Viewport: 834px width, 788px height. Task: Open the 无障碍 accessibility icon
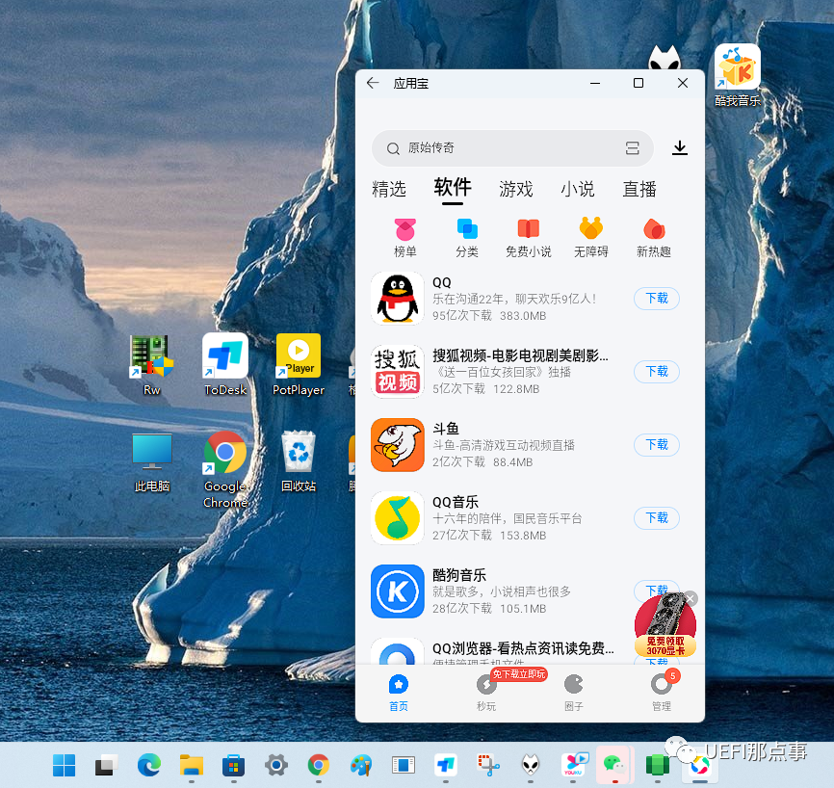tap(590, 236)
